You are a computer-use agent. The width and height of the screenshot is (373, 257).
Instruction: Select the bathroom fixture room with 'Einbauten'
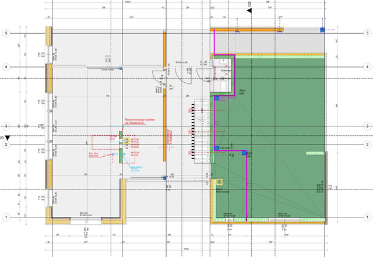(x=223, y=76)
